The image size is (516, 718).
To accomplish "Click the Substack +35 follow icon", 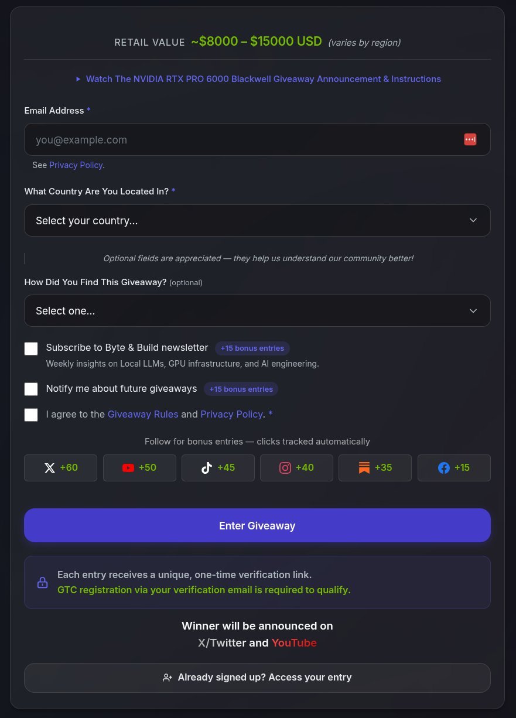I will [x=364, y=468].
